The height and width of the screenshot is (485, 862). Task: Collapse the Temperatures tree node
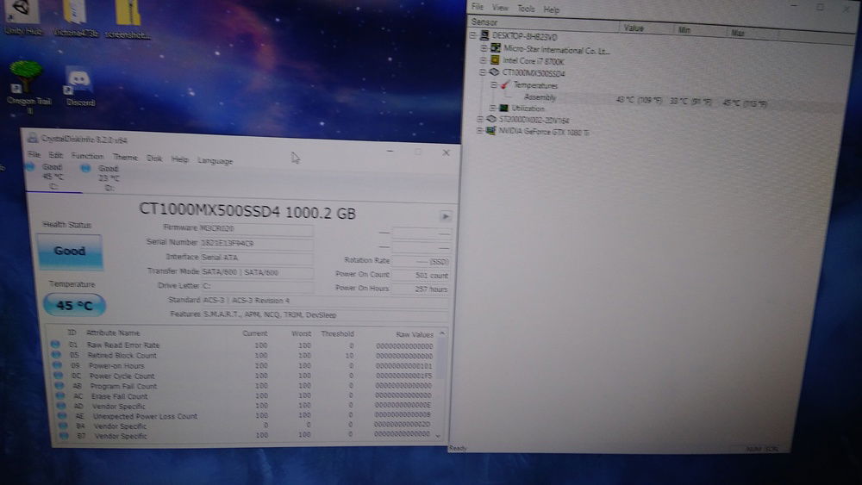click(493, 84)
